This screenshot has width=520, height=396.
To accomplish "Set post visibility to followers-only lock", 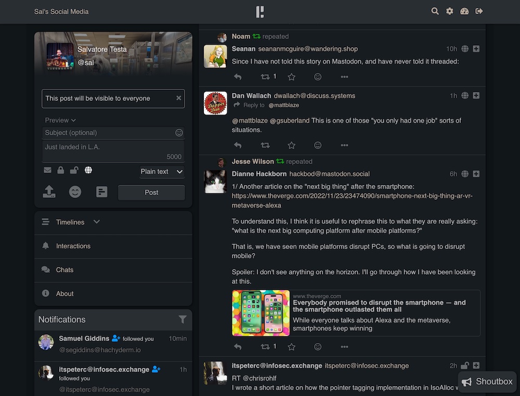I will click(61, 170).
